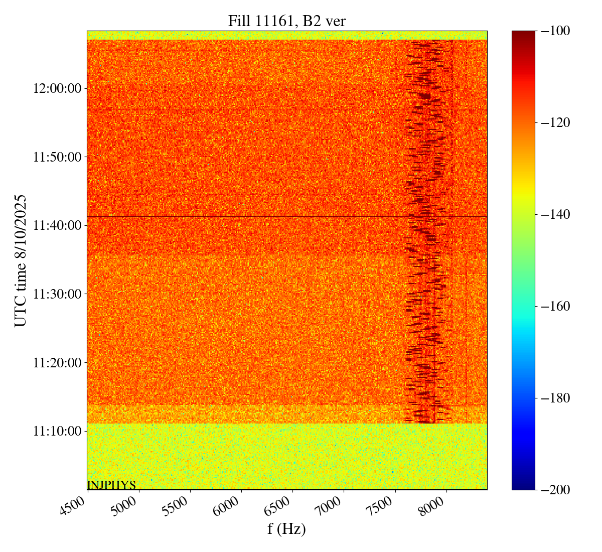Select the 11:20:00 time tick label
The width and height of the screenshot is (602, 552).
[x=57, y=363]
